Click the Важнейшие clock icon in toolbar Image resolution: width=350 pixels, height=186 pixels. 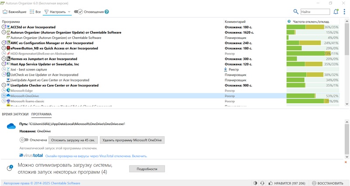[4, 12]
